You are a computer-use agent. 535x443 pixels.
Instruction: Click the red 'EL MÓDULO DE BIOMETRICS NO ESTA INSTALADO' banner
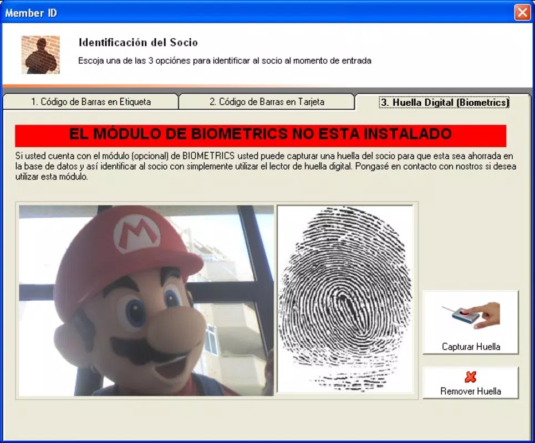click(261, 136)
